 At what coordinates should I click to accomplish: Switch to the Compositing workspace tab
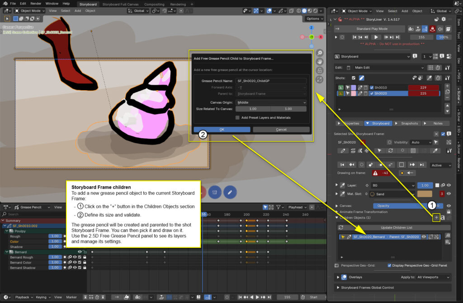pyautogui.click(x=154, y=5)
